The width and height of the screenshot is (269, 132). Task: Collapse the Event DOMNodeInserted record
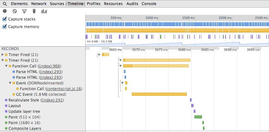point(10,83)
